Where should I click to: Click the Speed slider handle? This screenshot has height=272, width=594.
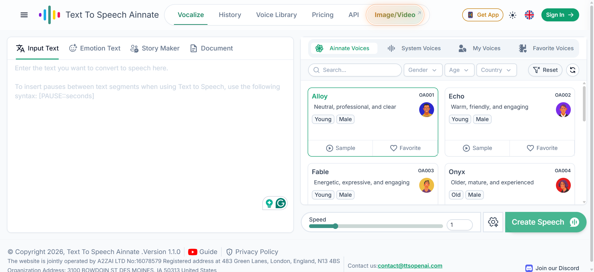335,226
